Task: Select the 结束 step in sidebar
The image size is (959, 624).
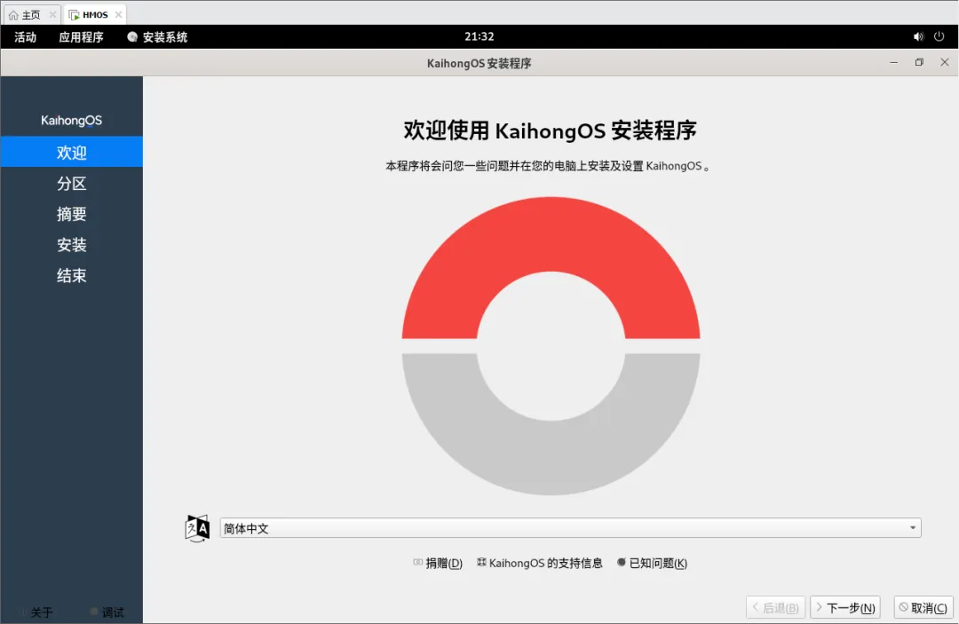Action: tap(72, 275)
